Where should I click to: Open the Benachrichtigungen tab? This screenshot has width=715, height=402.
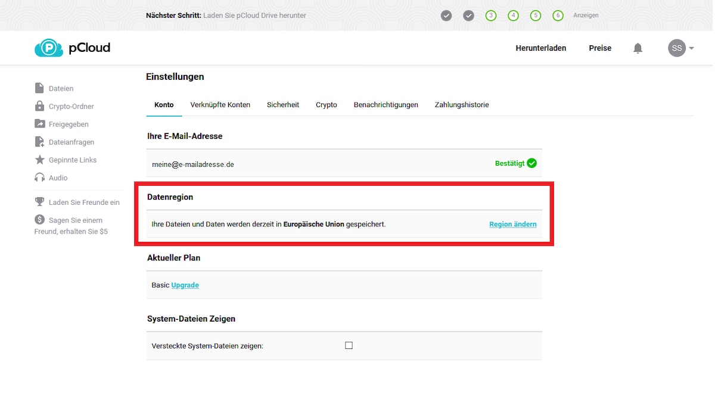pos(386,105)
